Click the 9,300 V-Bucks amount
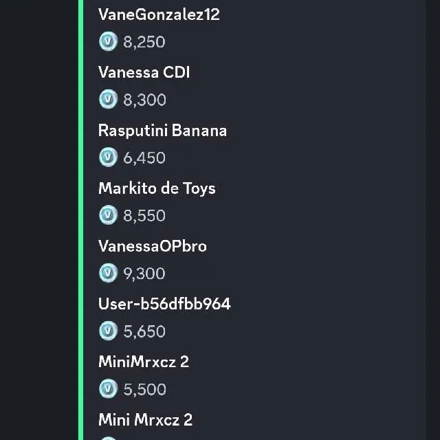 144,274
